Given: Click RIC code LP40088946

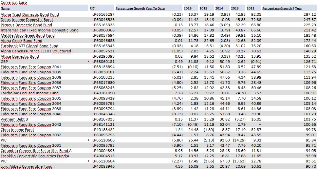Looking at the screenshot, I should point(103,167).
